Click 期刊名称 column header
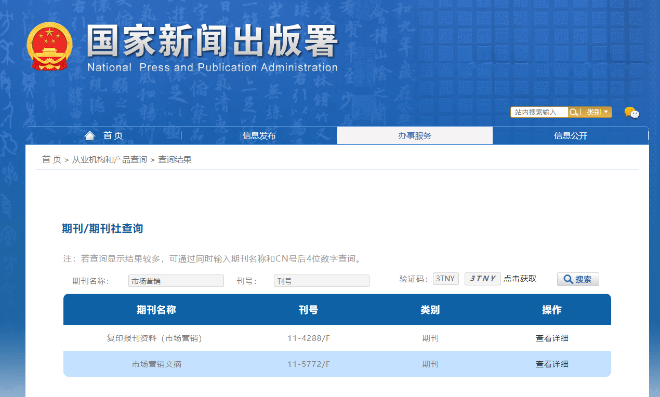660x397 pixels. pos(156,310)
